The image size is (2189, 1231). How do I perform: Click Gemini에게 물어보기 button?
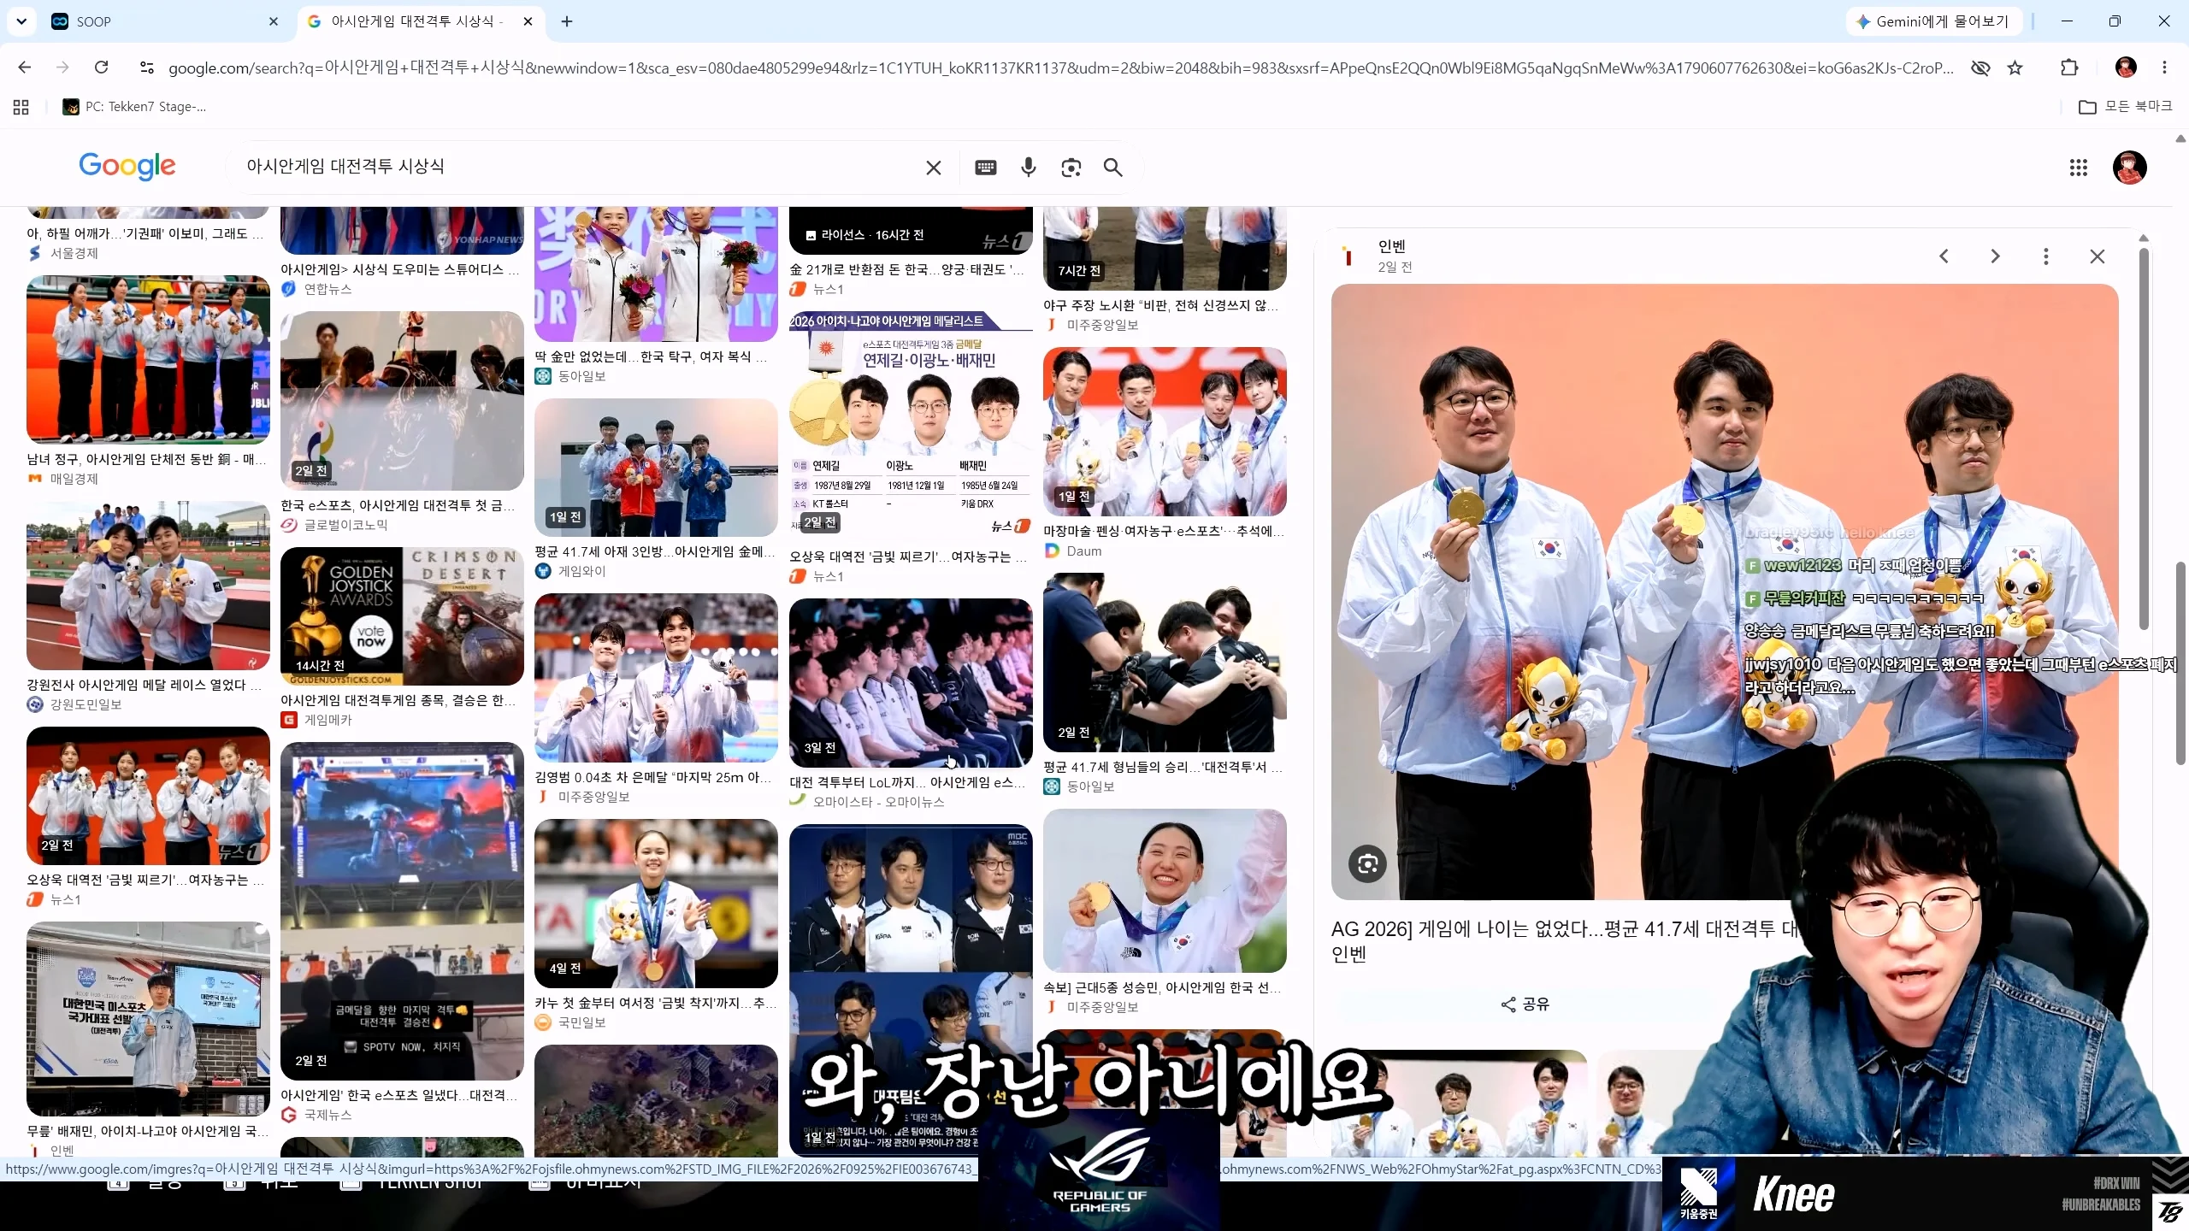1932,21
